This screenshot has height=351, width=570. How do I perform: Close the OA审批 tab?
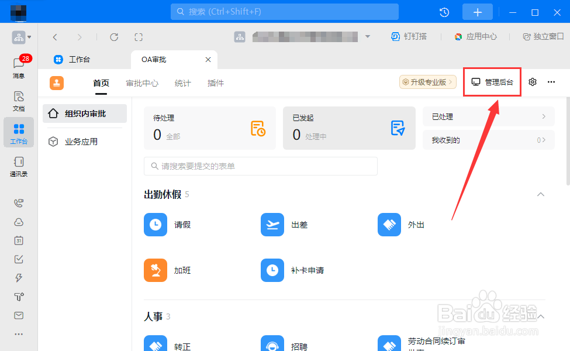208,60
